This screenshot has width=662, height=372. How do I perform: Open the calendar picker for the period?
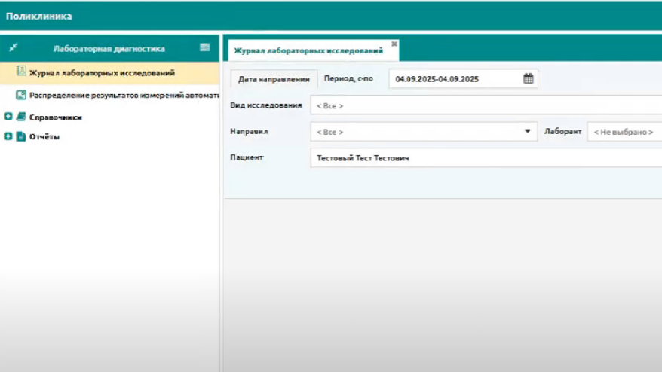(528, 78)
